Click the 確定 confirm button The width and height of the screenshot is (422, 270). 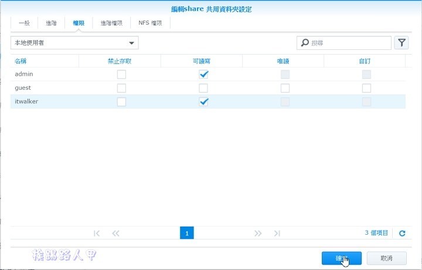341,258
